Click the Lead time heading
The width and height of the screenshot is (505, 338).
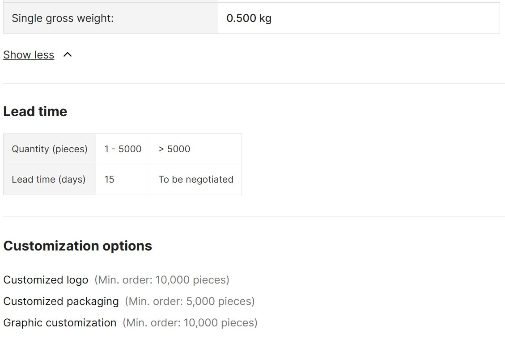[35, 112]
